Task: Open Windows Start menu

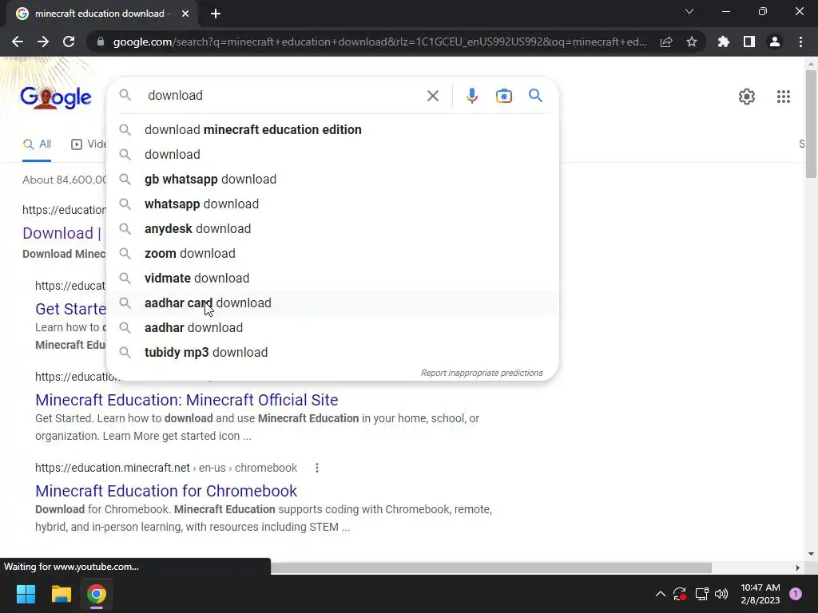Action: pos(26,594)
